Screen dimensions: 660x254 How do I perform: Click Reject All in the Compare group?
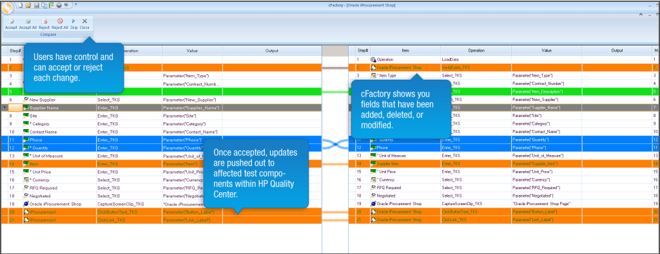pyautogui.click(x=60, y=24)
